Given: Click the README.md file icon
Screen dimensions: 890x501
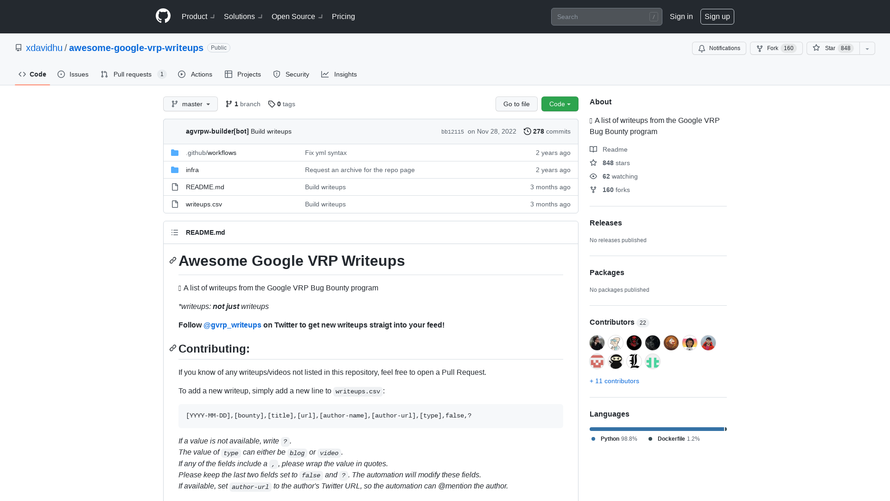Looking at the screenshot, I should click(175, 187).
